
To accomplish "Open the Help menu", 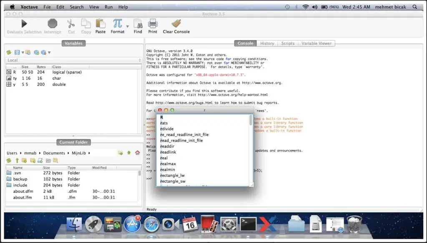I will coord(123,7).
